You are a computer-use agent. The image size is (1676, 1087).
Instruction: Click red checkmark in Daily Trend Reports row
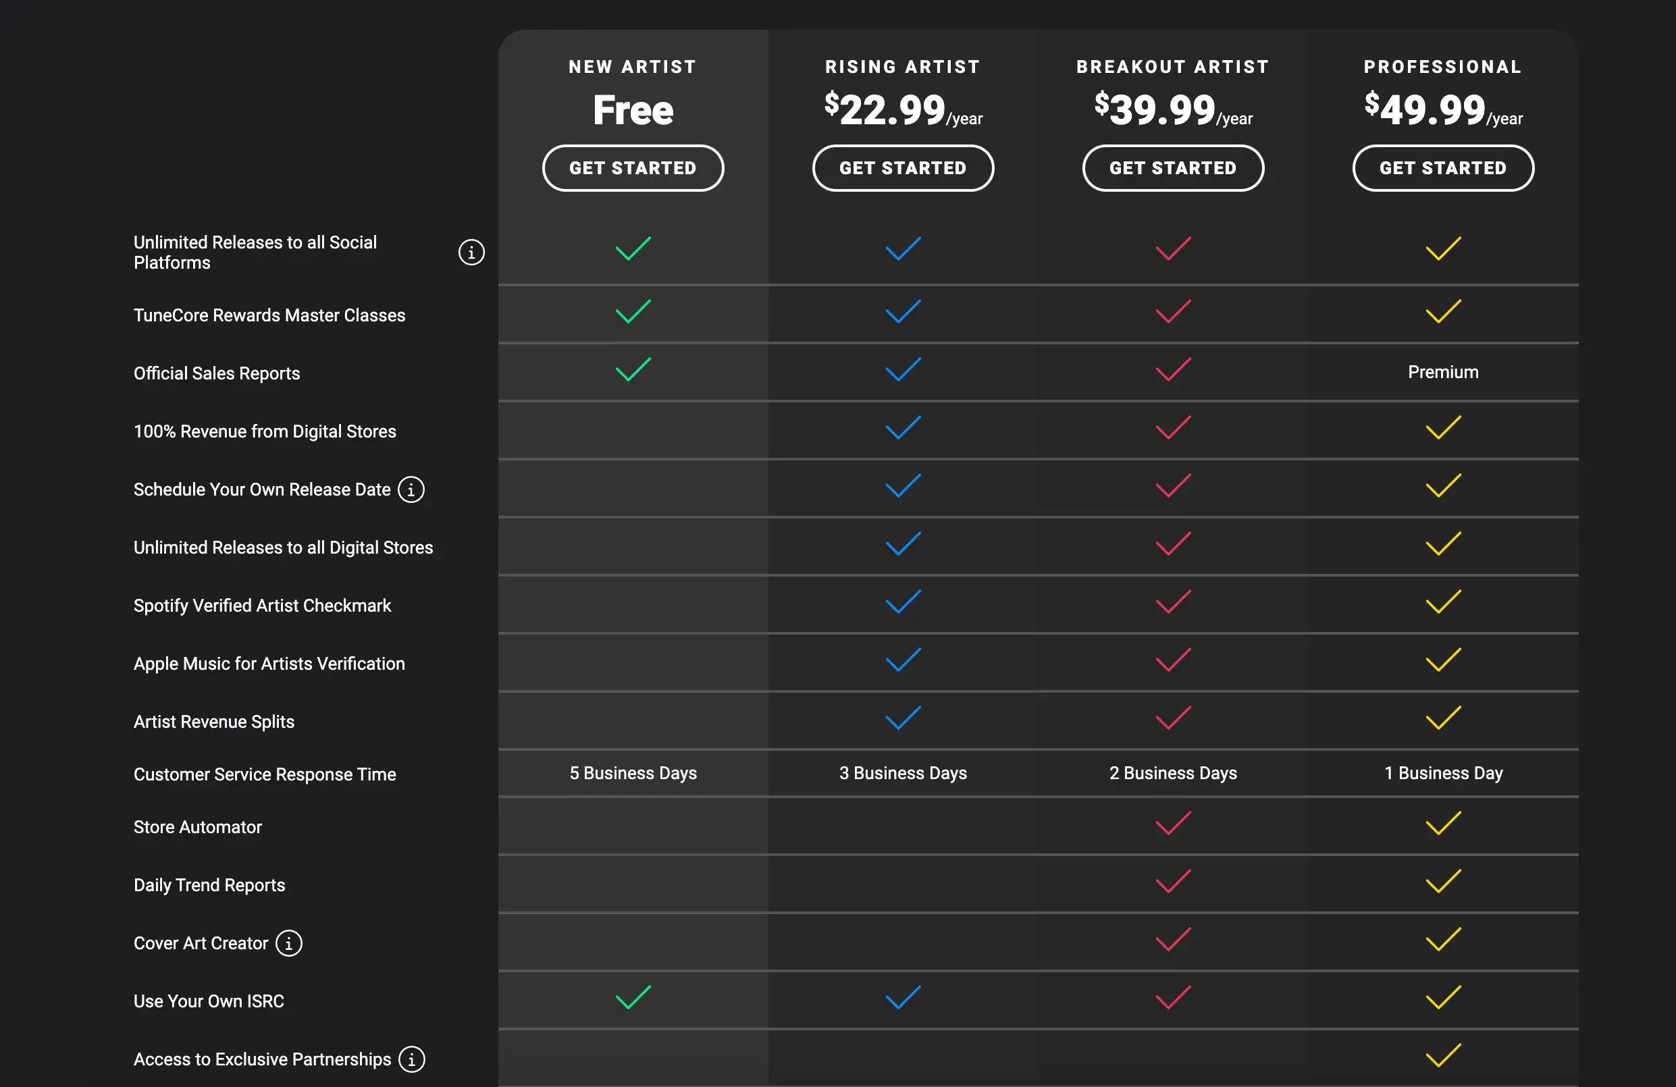coord(1172,882)
